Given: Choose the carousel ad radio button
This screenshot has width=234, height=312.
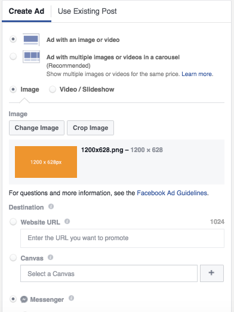Looking at the screenshot, I should click(x=13, y=56).
